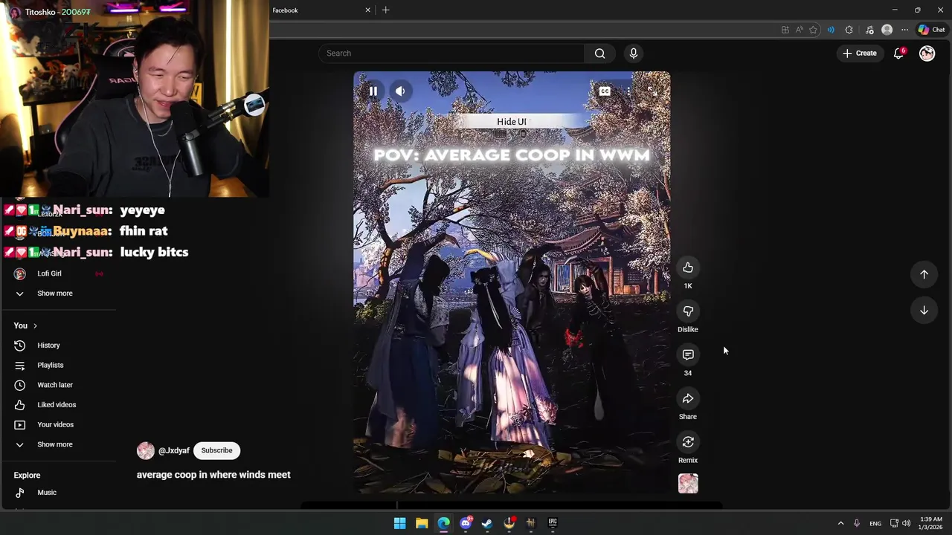The width and height of the screenshot is (952, 535).
Task: Open the sound thumbnail below Remix
Action: (x=688, y=484)
